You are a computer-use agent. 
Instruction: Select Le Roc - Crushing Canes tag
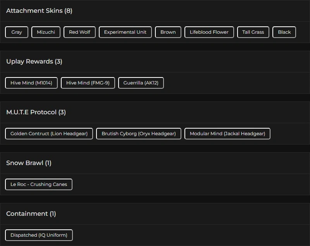[39, 184]
